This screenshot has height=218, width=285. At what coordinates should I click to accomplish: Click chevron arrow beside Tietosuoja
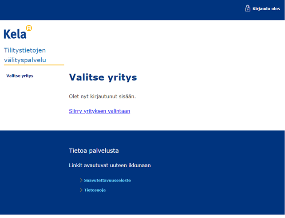point(81,190)
